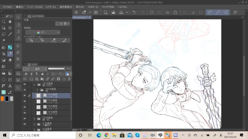Image resolution: width=248 pixels, height=139 pixels.
Task: Select the transparent color swatch
Action: pyautogui.click(x=11, y=99)
